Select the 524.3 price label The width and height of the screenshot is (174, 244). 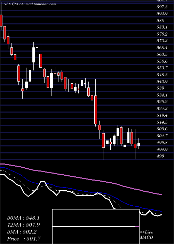(162, 109)
